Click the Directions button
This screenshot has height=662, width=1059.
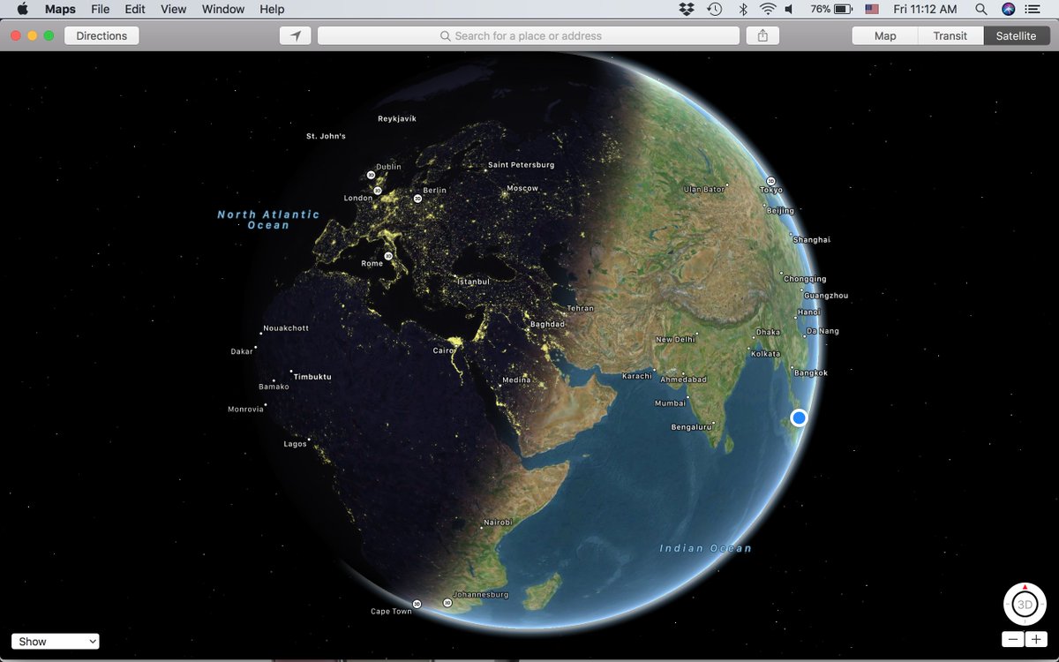pyautogui.click(x=101, y=35)
